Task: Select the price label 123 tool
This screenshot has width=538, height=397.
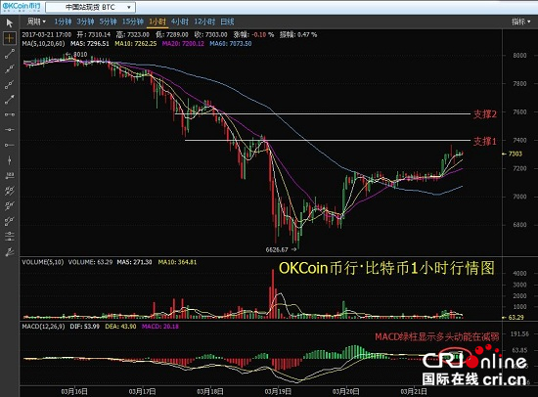Action: 9,176
